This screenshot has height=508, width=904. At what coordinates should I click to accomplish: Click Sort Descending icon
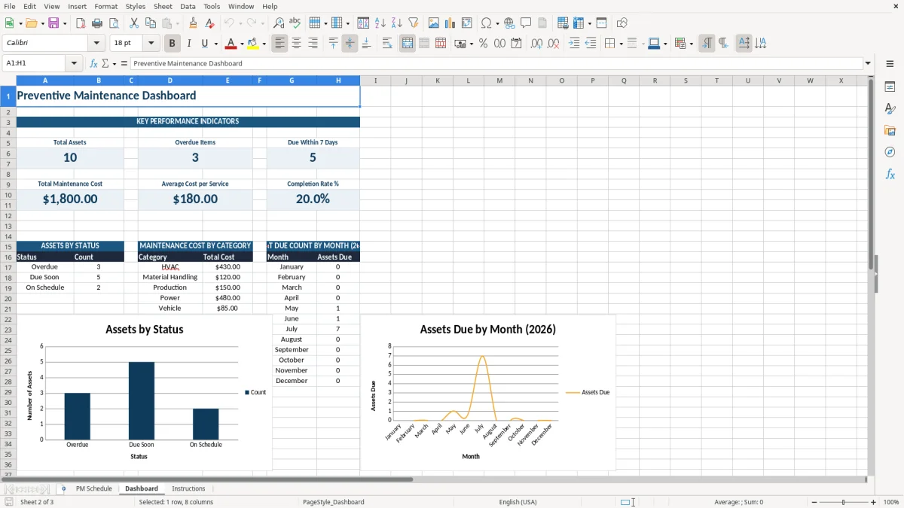pos(397,23)
